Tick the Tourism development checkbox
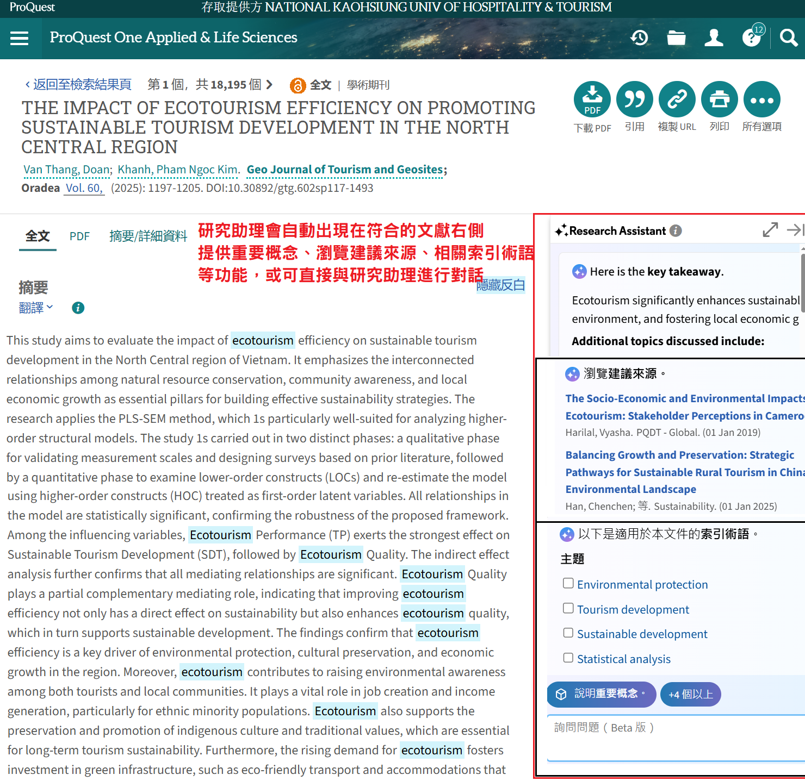 coord(568,608)
